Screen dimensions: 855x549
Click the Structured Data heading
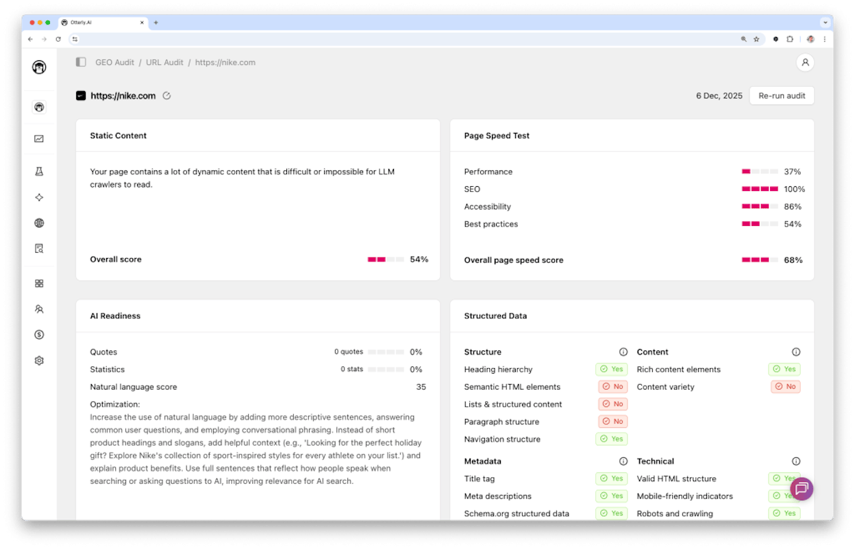pos(495,316)
